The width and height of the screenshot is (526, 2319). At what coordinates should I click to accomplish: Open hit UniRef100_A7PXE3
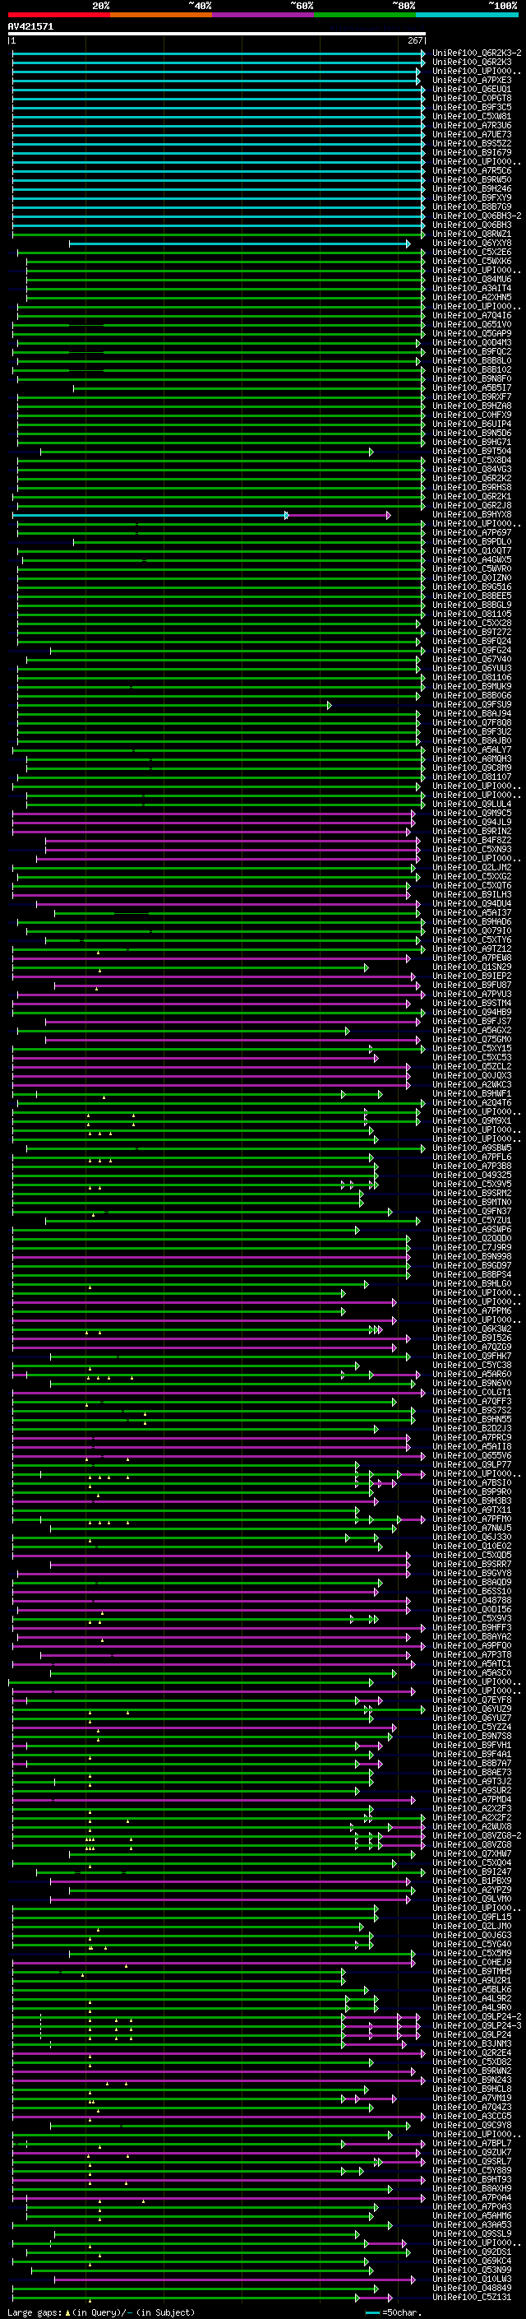pos(472,80)
